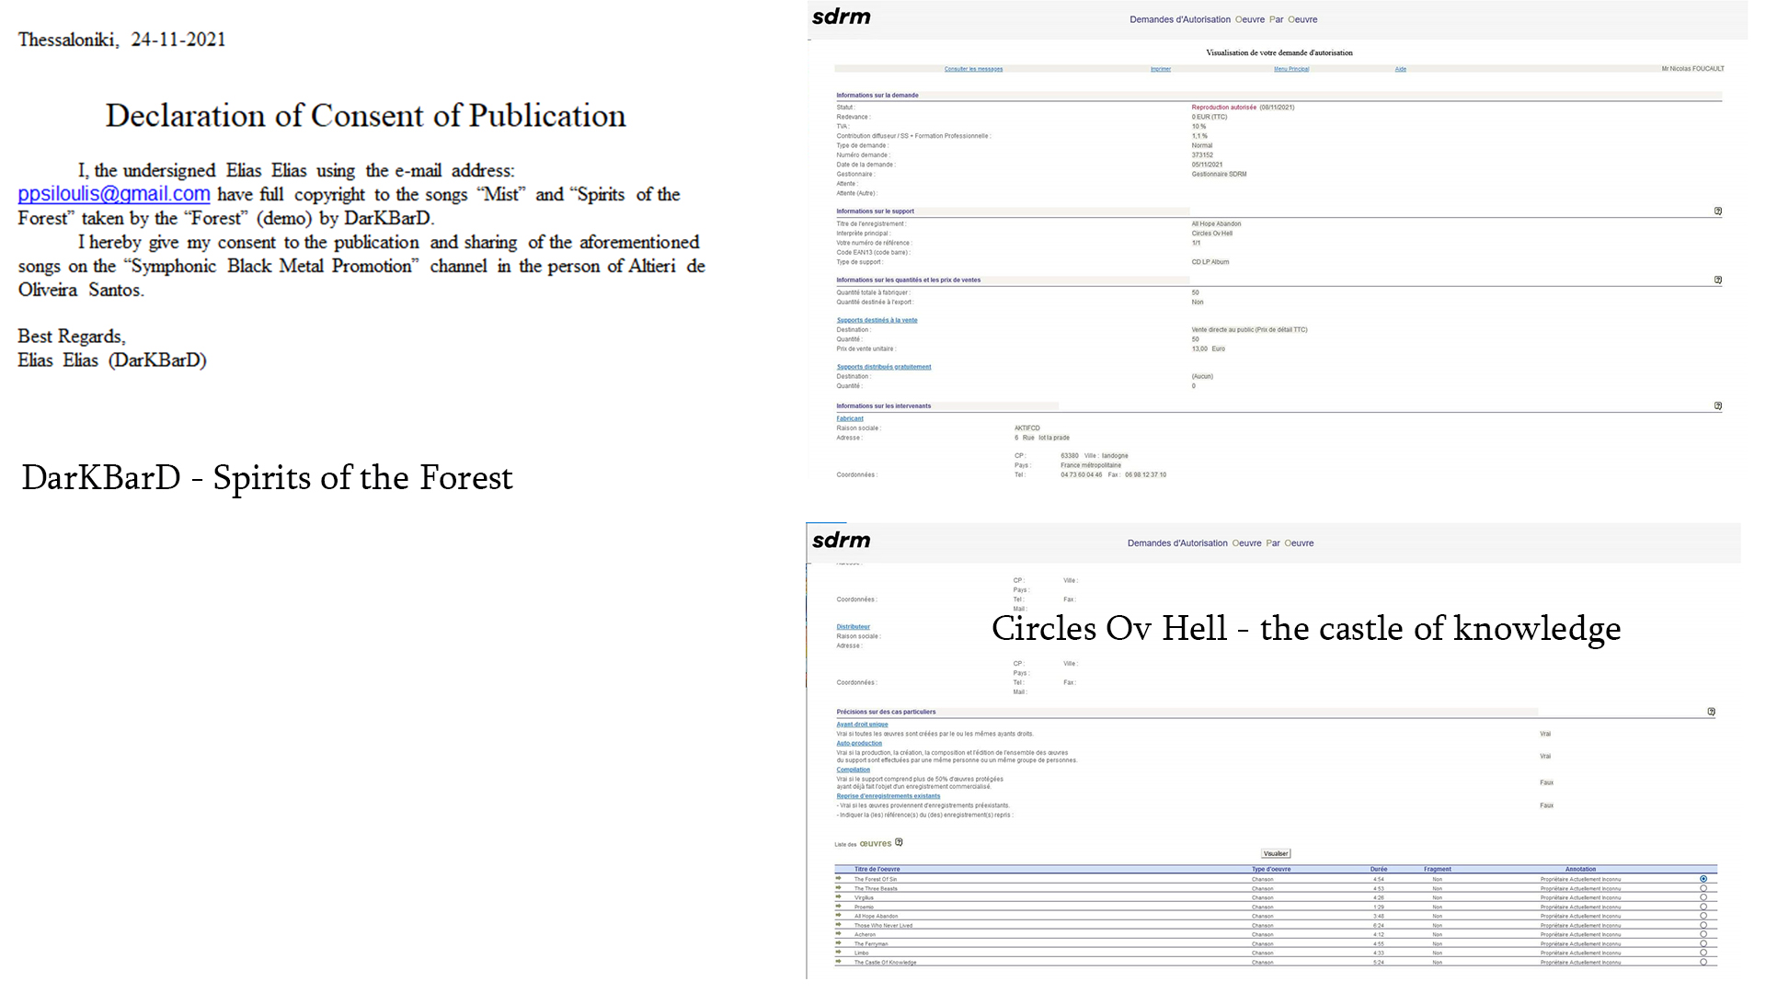Select radio button for The Castle Of Knowledge

click(x=1703, y=962)
